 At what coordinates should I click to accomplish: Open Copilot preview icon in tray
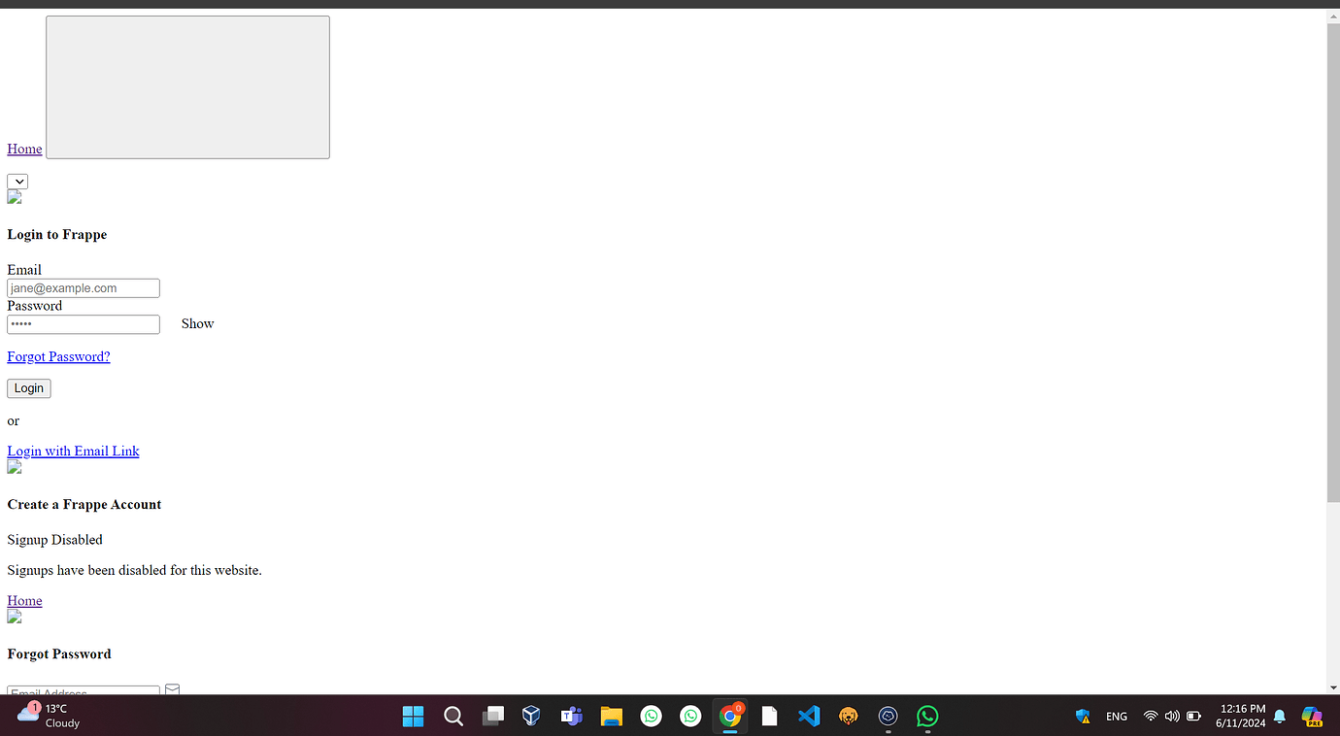[1312, 717]
